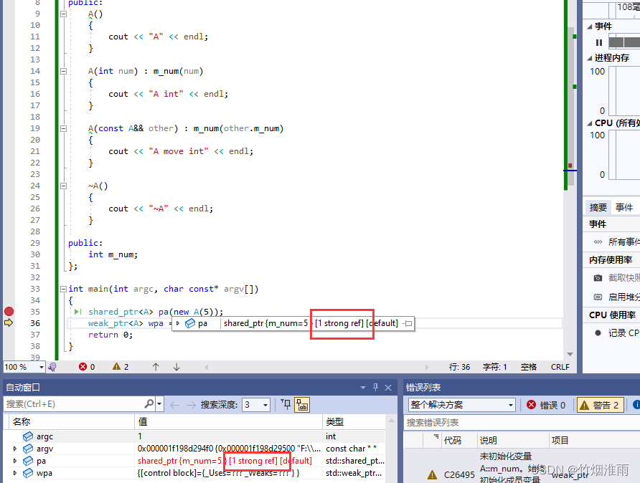Click the current statement yellow arrow
Viewport: 640px width, 483px height.
click(9, 322)
